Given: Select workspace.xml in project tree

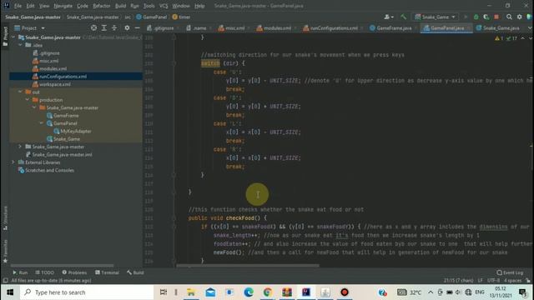Looking at the screenshot, I should point(55,84).
